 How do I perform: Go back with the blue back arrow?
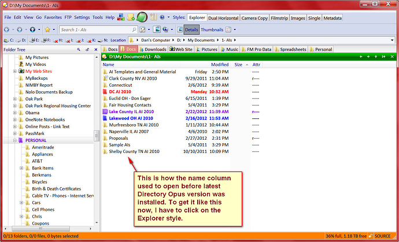[x=6, y=29]
